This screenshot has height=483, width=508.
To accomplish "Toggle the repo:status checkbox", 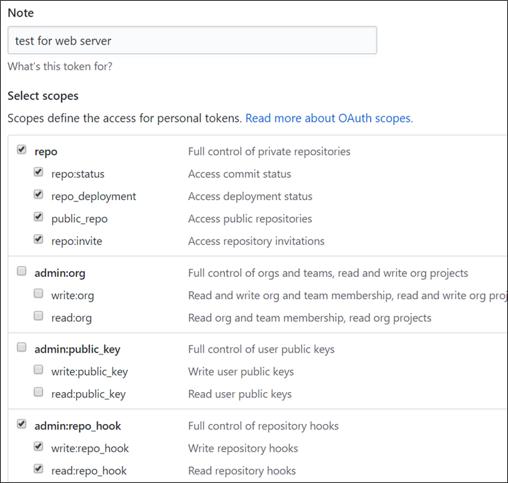I will pos(38,173).
